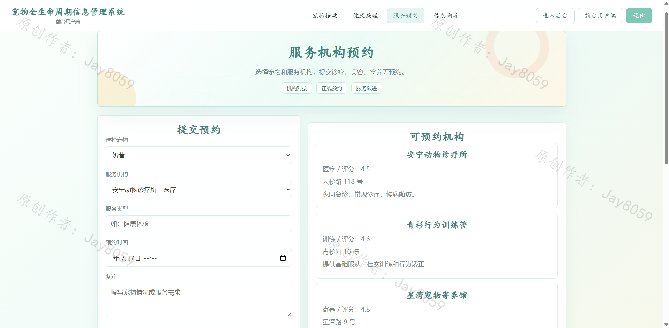Click the 备注 field label
The width and height of the screenshot is (669, 328).
[x=111, y=277]
